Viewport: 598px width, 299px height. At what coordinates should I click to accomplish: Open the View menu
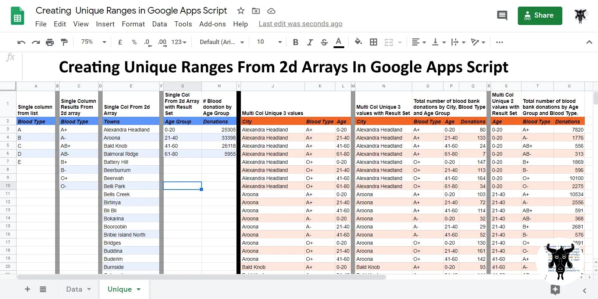[81, 24]
